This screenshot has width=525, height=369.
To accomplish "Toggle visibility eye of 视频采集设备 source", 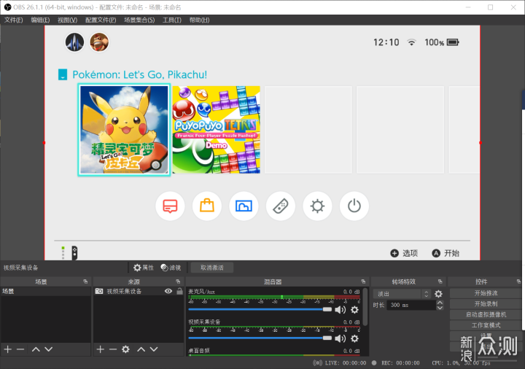I will (168, 291).
